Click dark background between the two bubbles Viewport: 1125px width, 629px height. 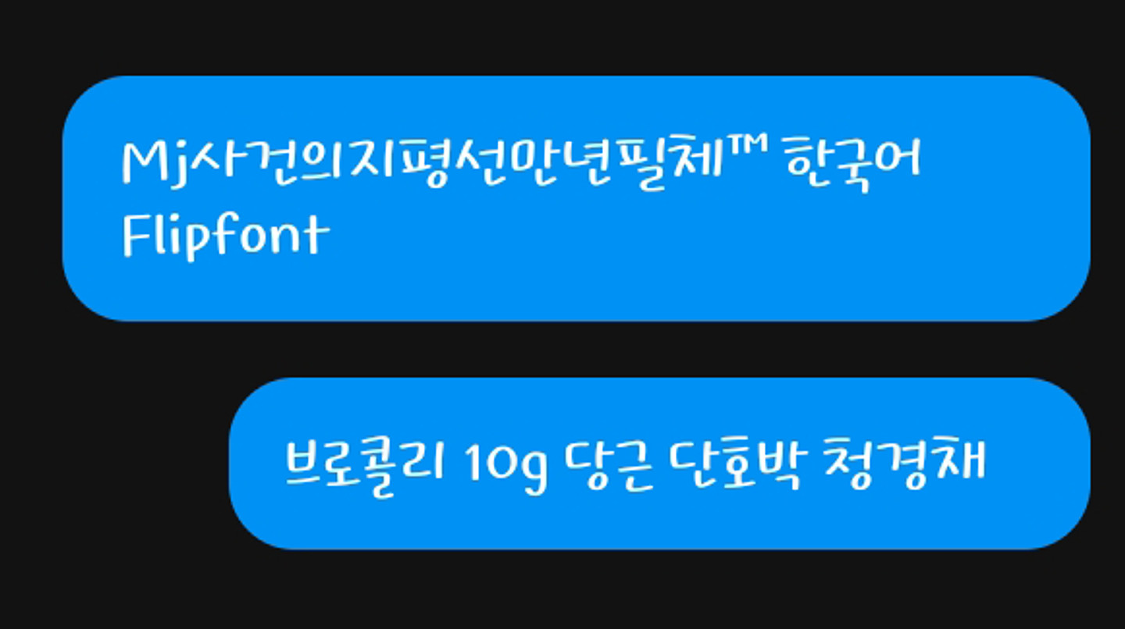click(x=576, y=349)
